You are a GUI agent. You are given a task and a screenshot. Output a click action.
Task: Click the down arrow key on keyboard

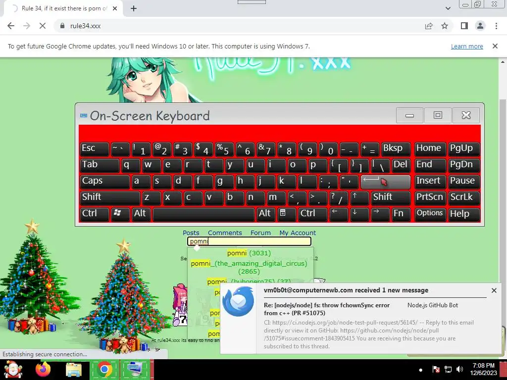coord(359,214)
